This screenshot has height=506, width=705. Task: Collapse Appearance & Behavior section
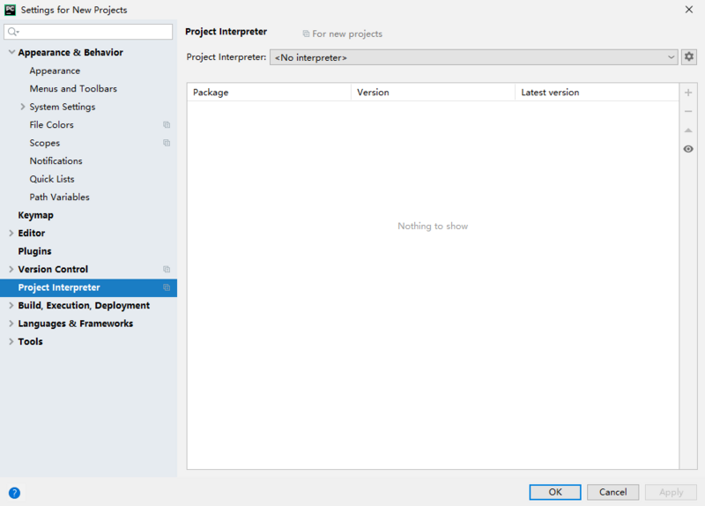click(x=11, y=52)
